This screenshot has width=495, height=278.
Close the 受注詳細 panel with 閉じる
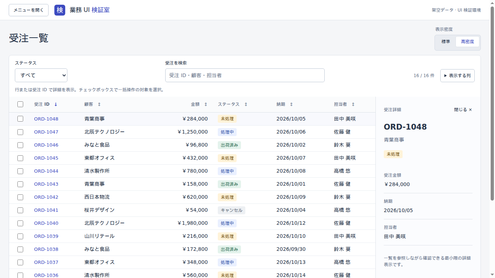click(x=463, y=110)
